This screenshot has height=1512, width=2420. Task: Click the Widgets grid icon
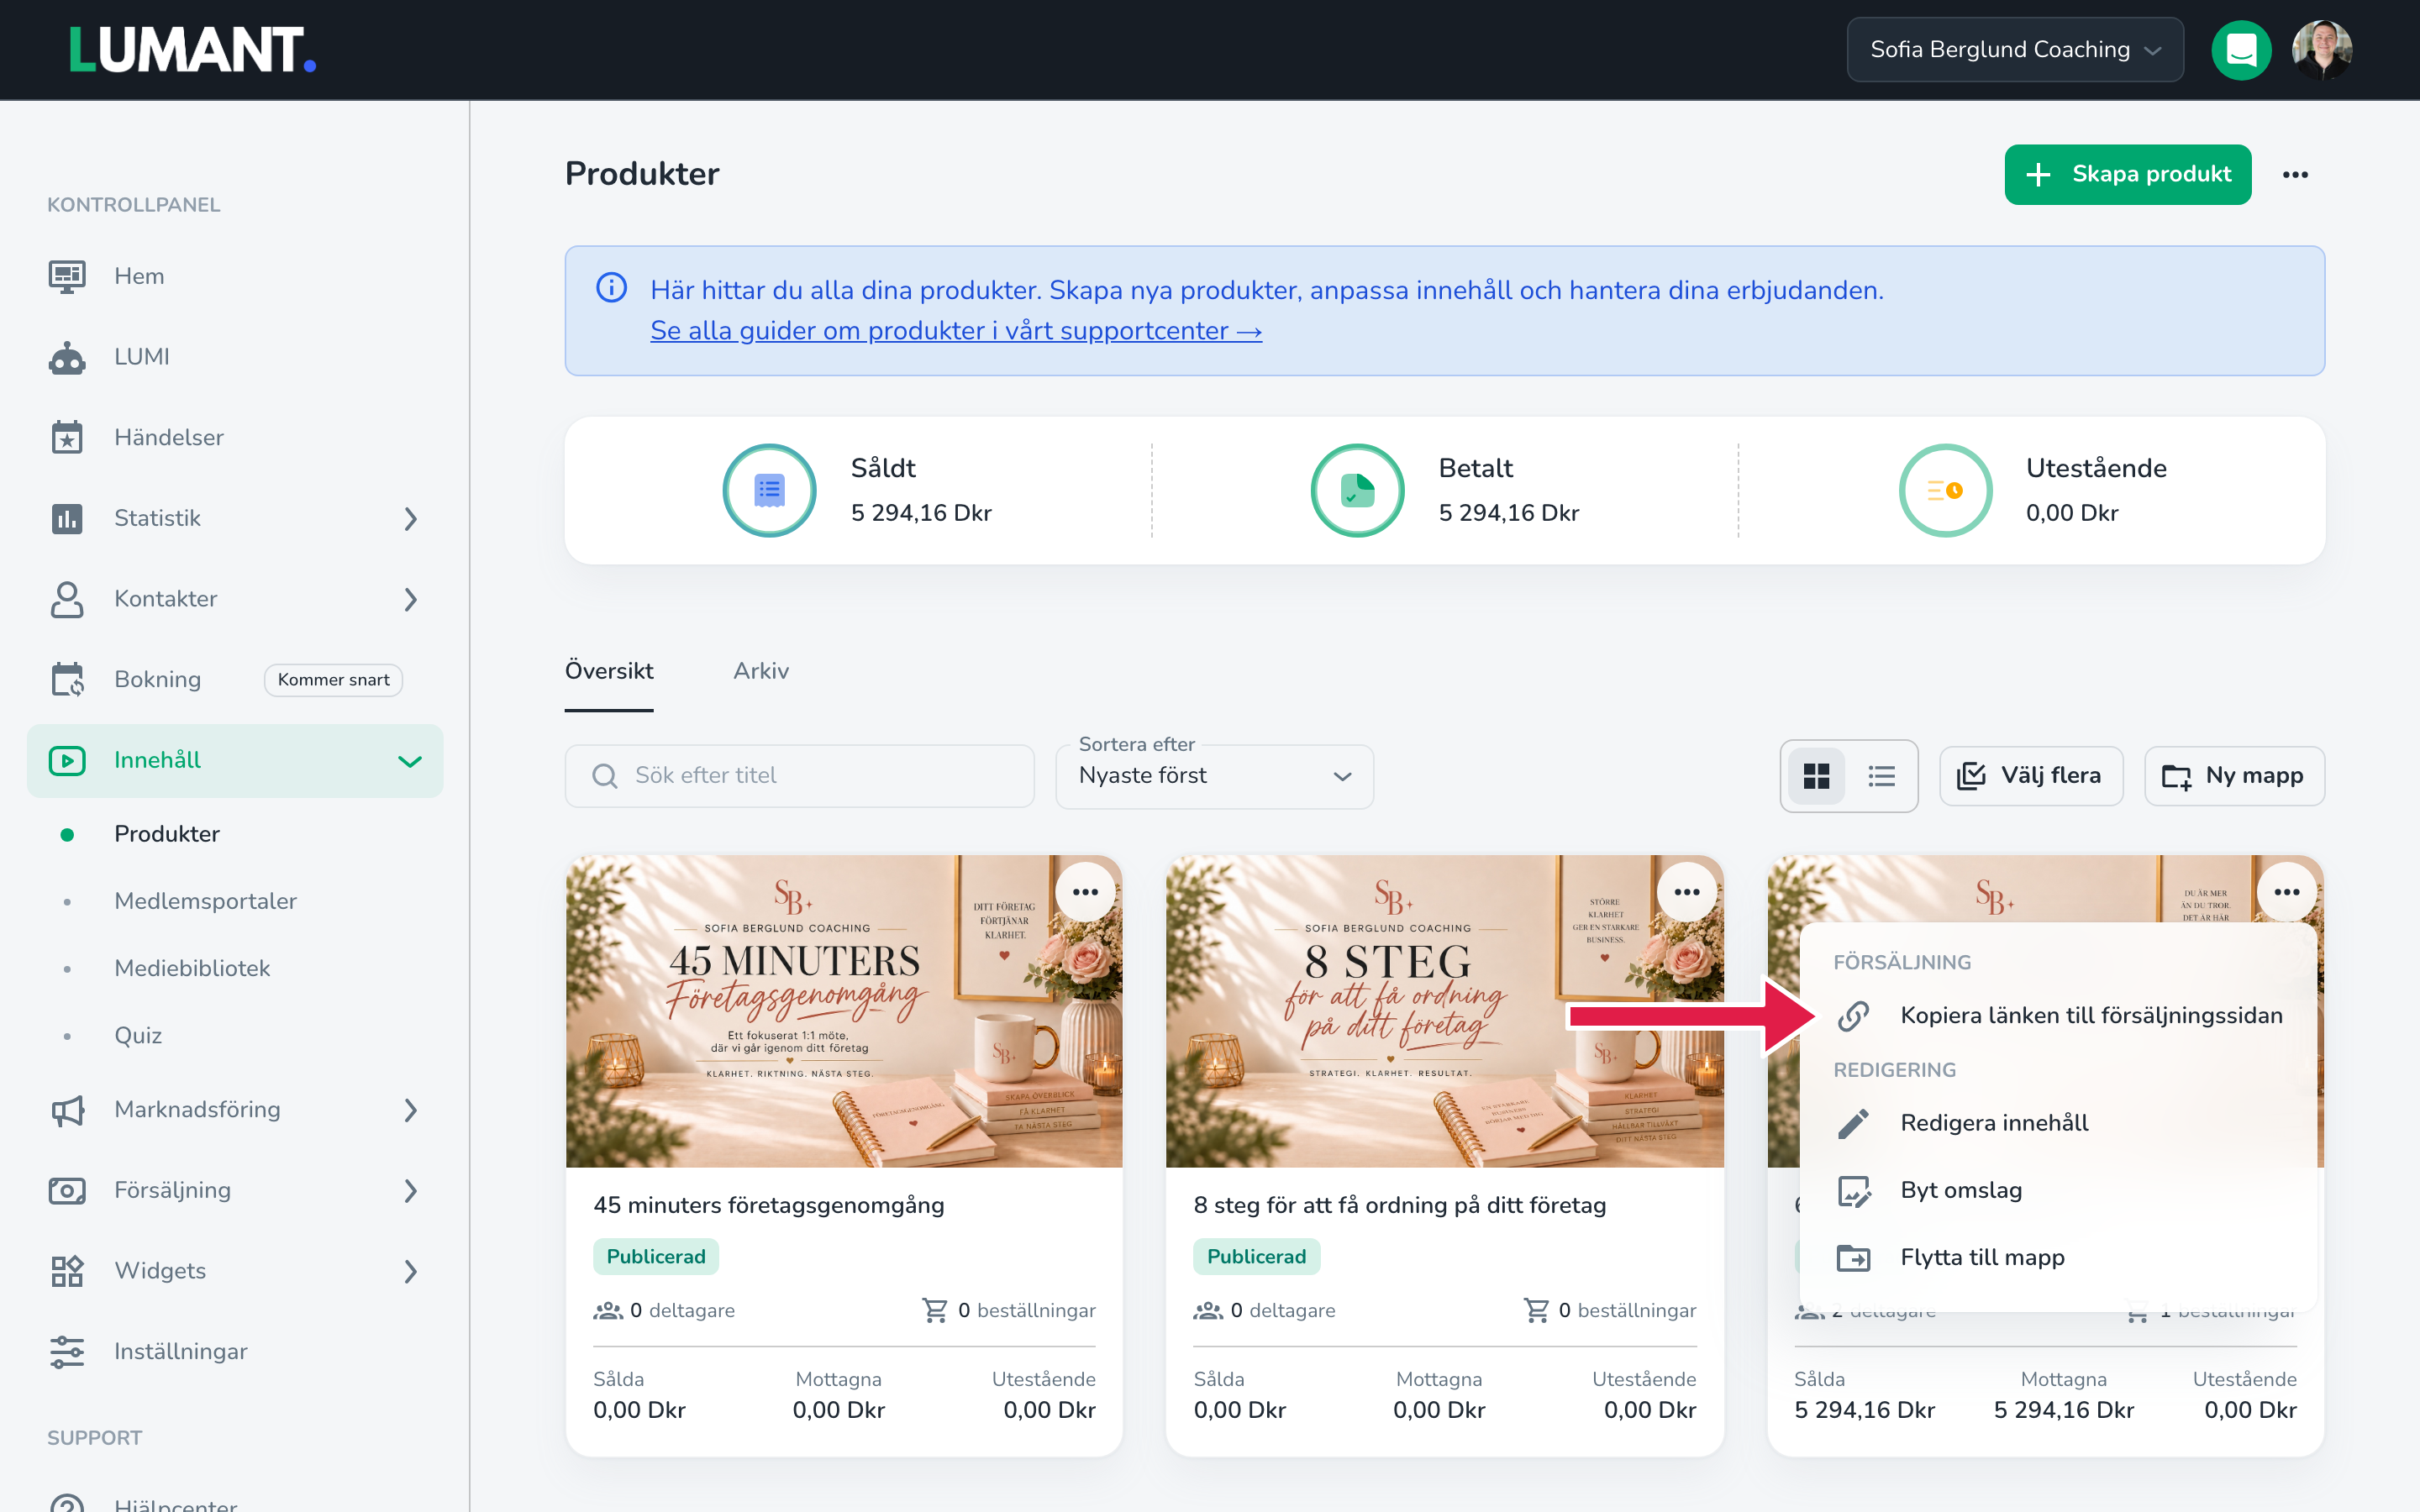(x=67, y=1271)
